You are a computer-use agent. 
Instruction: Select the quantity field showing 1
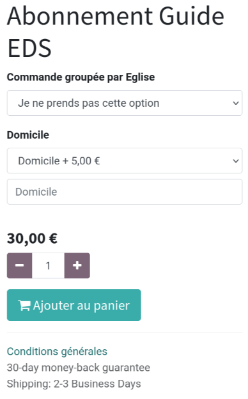[48, 265]
